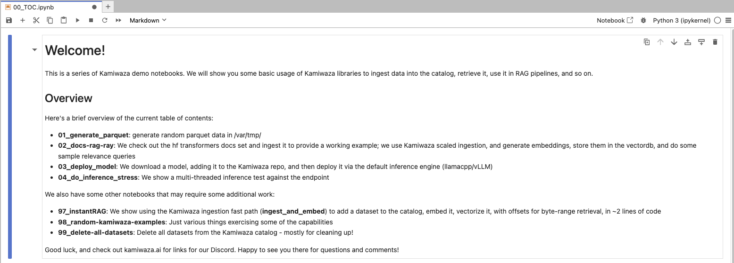The image size is (734, 263).
Task: Open a new launcher tab with plus
Action: 108,7
